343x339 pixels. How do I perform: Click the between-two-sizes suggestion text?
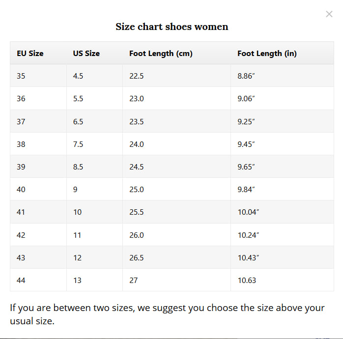167,314
